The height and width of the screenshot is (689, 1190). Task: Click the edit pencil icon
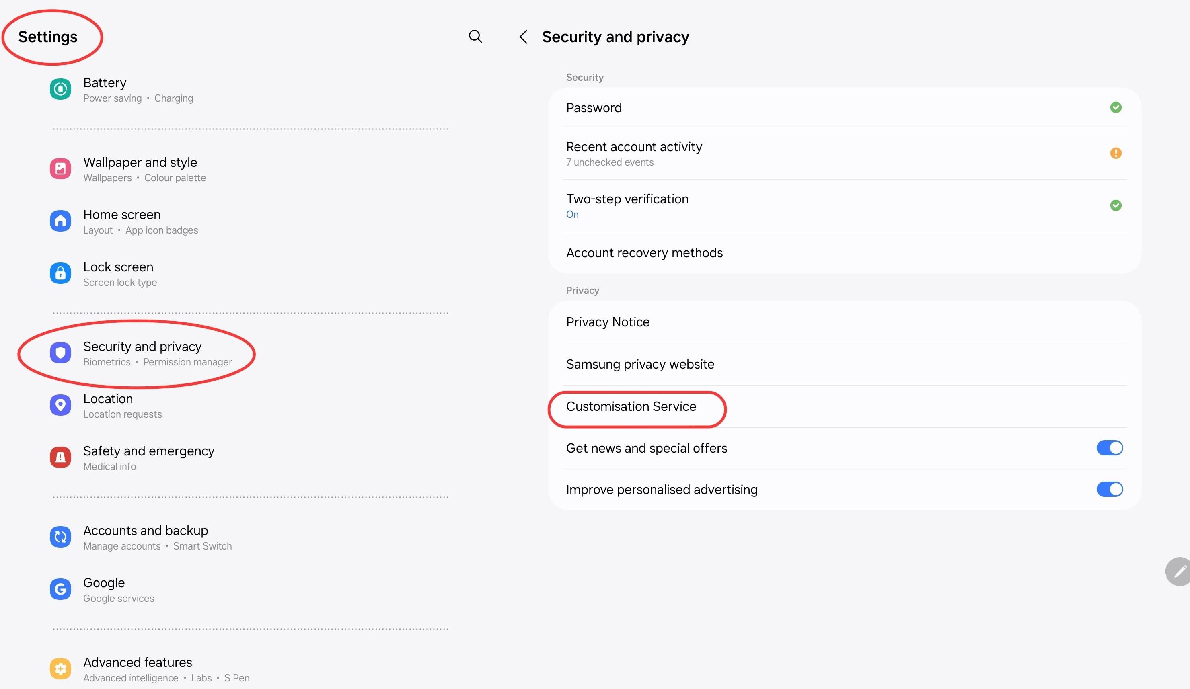tap(1180, 572)
